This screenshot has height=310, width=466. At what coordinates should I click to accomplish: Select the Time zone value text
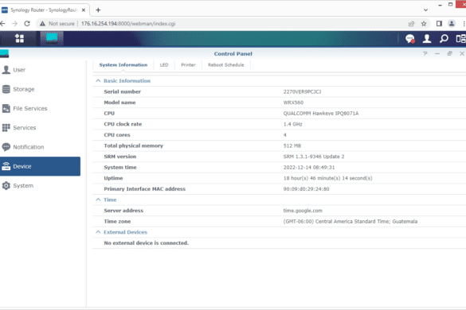pos(350,221)
